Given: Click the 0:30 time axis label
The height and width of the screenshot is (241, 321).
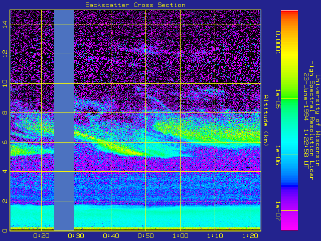Looking at the screenshot, I should [76, 236].
